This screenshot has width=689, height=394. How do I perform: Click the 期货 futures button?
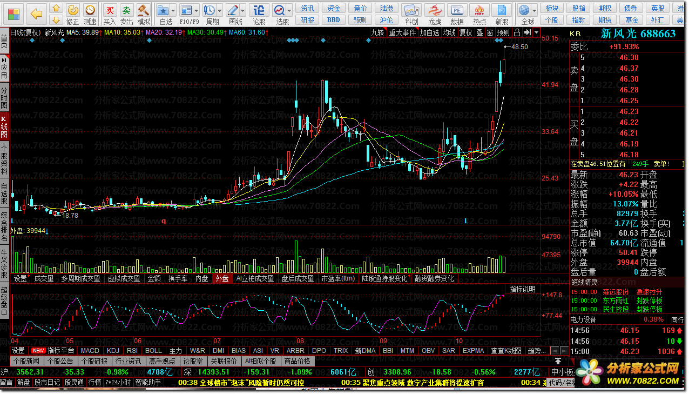pyautogui.click(x=605, y=20)
